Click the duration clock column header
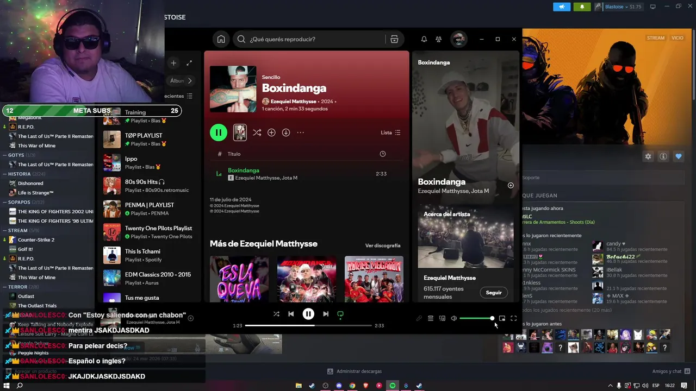Image resolution: width=696 pixels, height=391 pixels. tap(383, 154)
